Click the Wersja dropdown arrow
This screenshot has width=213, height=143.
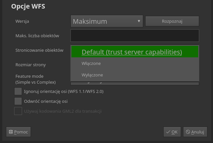(x=139, y=21)
